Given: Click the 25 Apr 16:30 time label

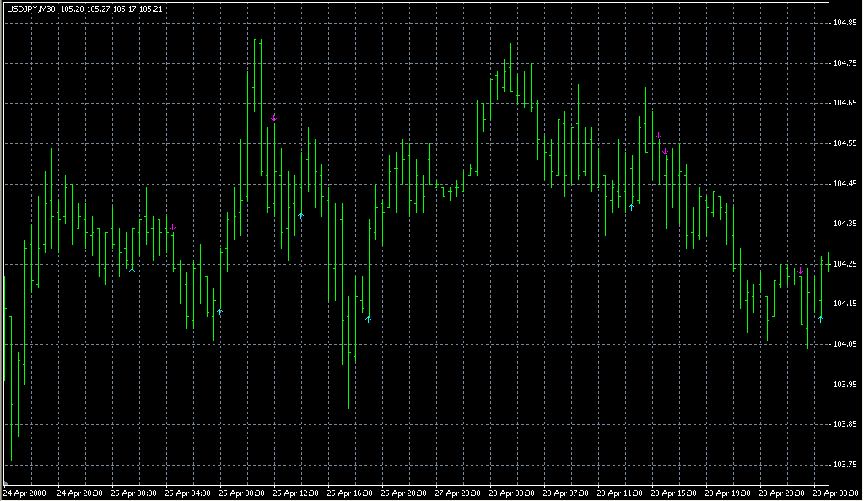Looking at the screenshot, I should point(350,493).
